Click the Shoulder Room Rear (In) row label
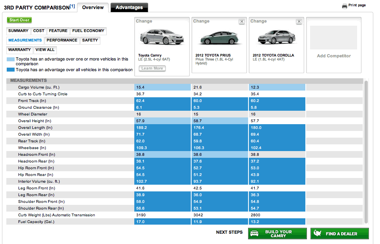This screenshot has height=244, width=380. tap(41, 208)
